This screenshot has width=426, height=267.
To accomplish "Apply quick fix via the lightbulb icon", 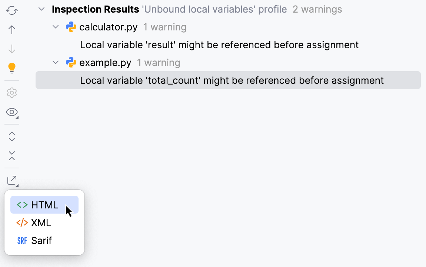I will point(11,67).
